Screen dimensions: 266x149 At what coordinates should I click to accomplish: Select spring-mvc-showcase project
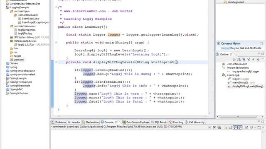(22, 71)
